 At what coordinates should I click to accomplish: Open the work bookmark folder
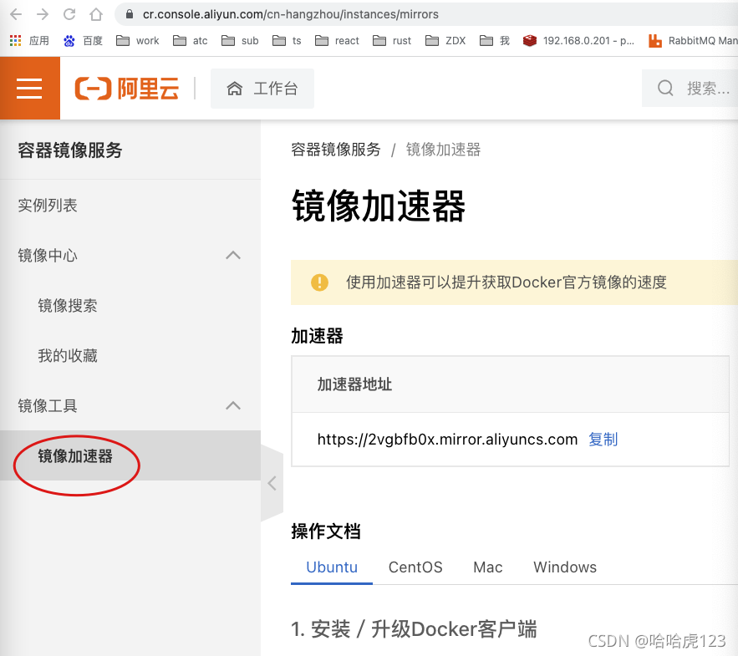(x=137, y=41)
